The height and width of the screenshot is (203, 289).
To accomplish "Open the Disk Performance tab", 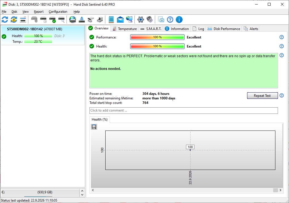I will tap(224, 29).
